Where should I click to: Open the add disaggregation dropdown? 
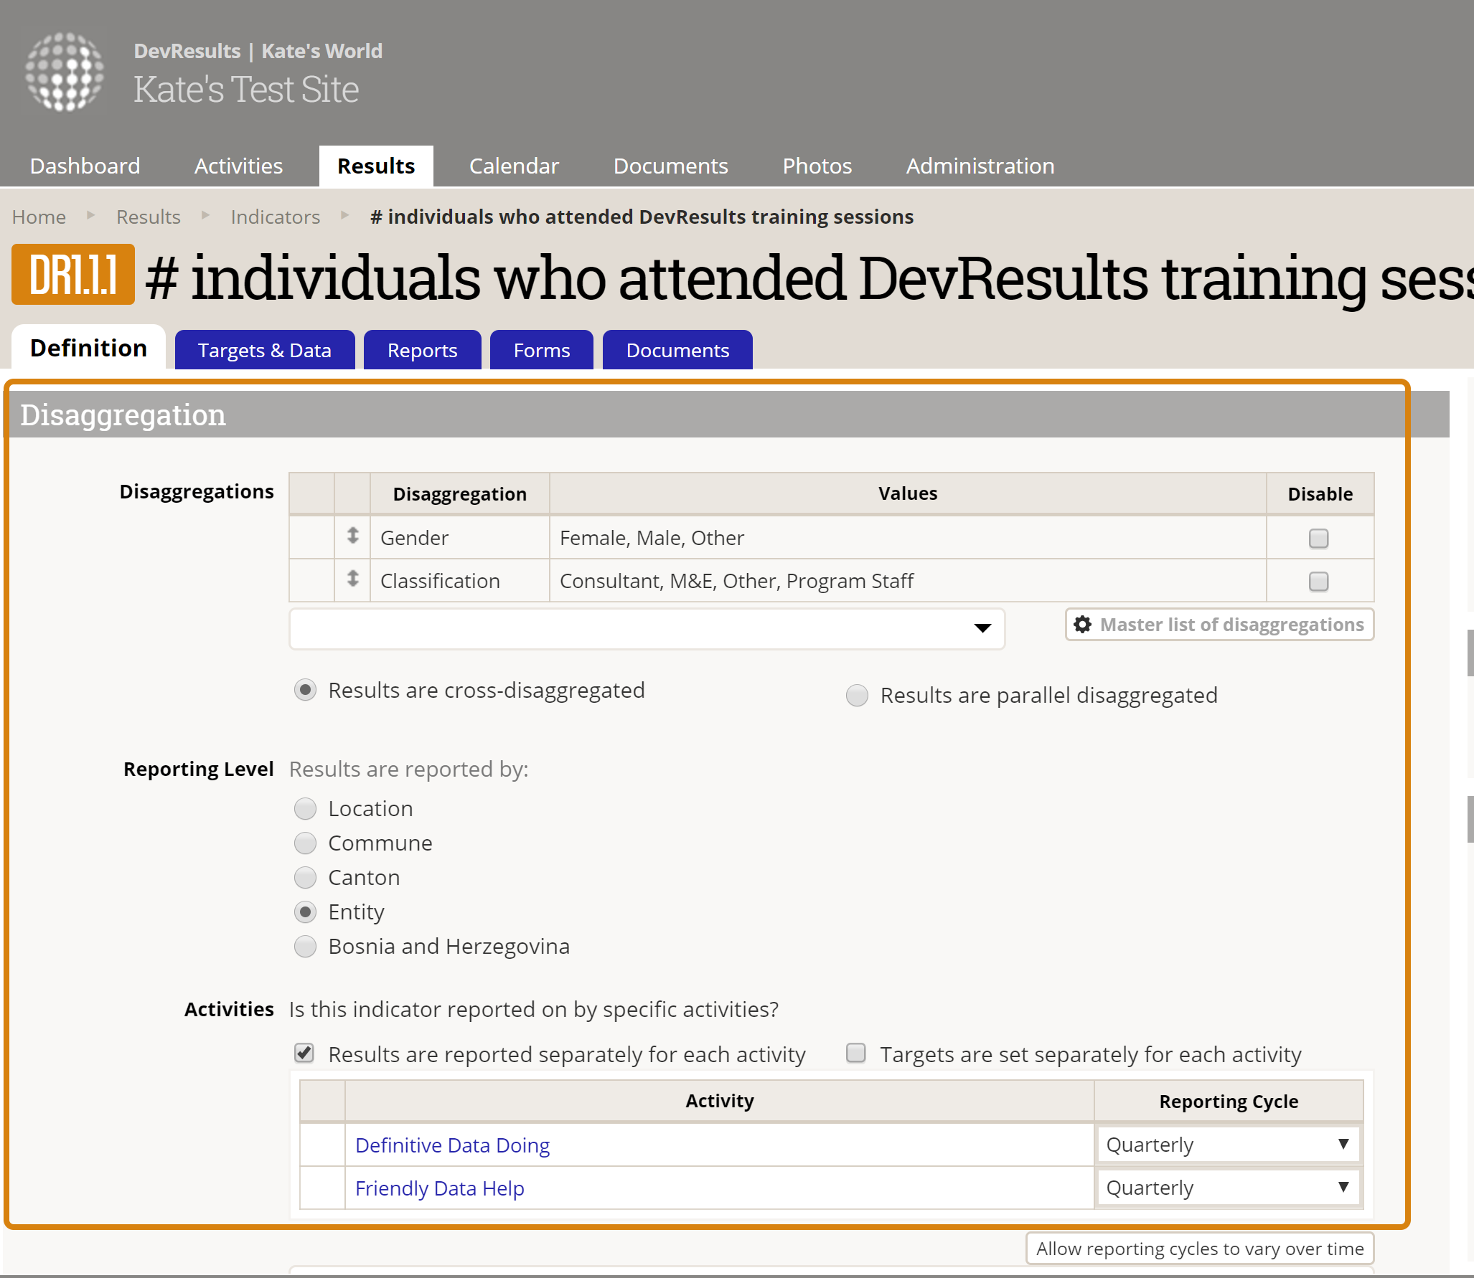pos(646,629)
